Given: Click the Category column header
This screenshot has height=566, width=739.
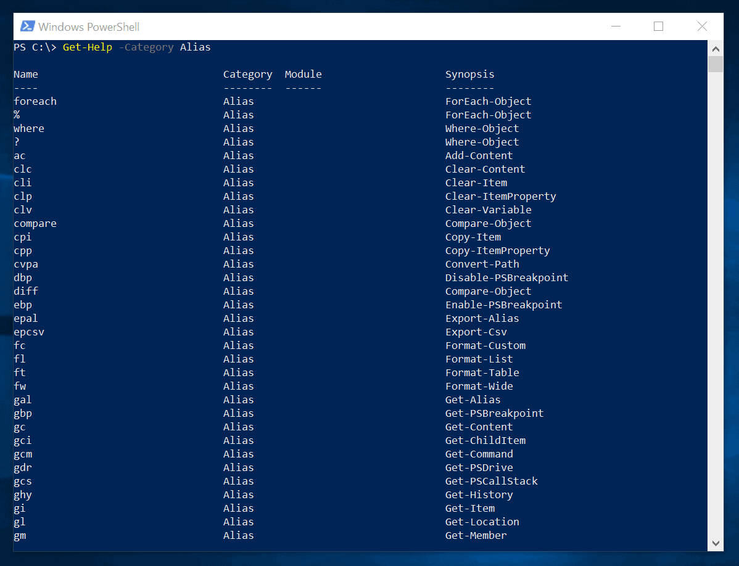Looking at the screenshot, I should [x=247, y=75].
